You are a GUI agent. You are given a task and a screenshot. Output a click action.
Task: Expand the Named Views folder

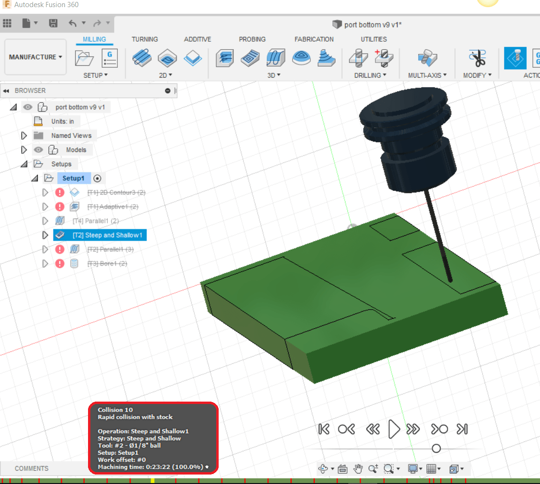pos(23,135)
